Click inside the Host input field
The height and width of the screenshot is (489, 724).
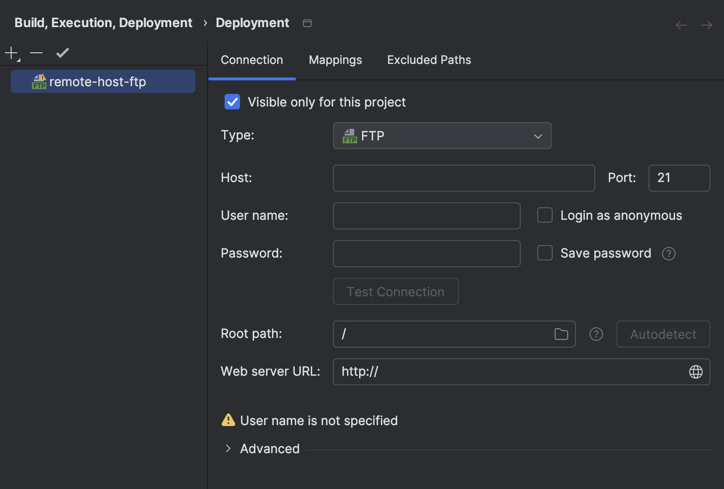click(x=463, y=178)
